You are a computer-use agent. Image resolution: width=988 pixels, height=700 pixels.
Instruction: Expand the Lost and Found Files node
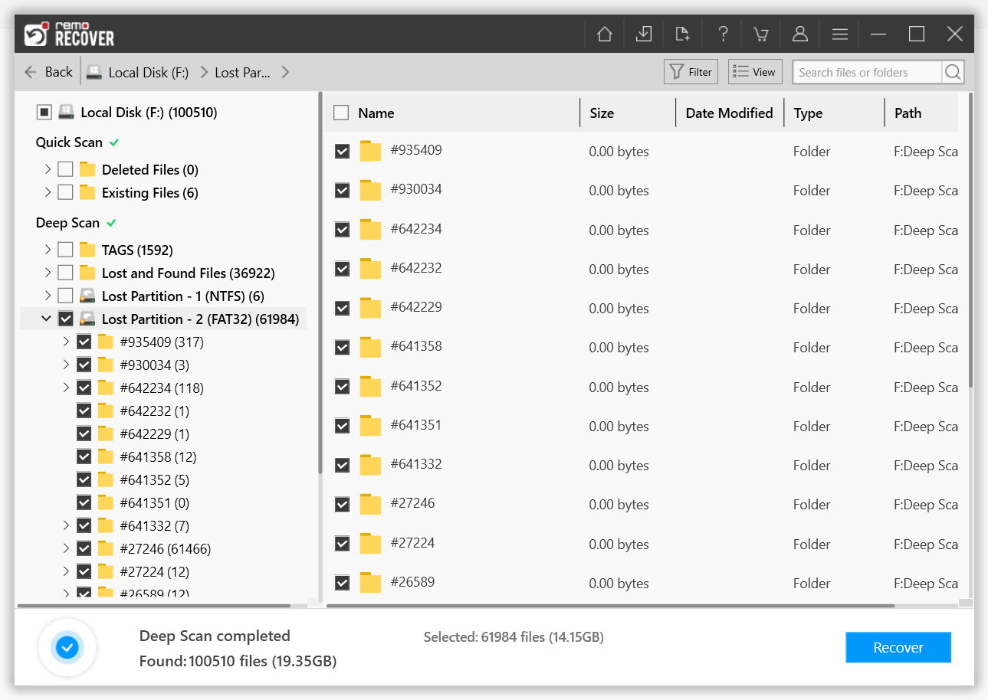coord(48,272)
